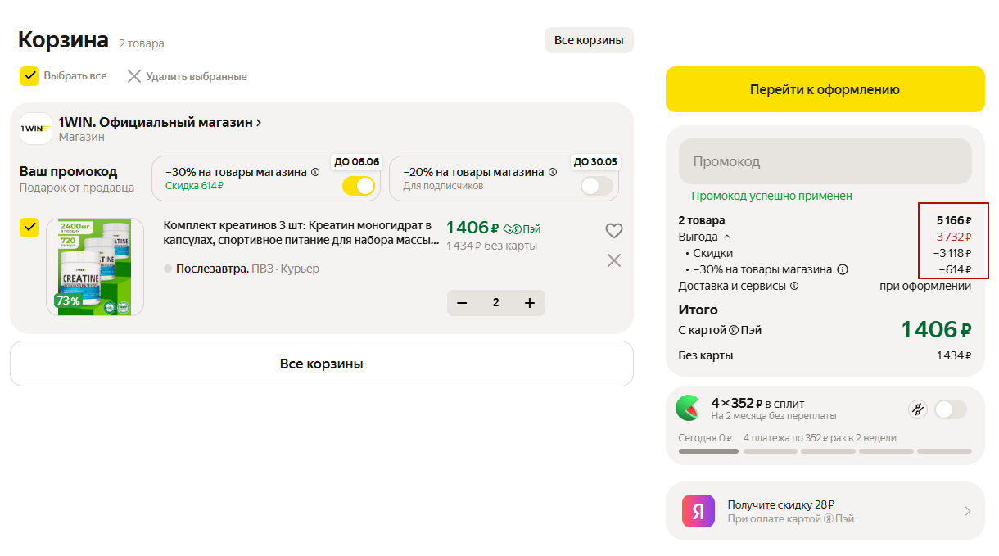The image size is (999, 556).
Task: Click the Скидка 614 ₽ coupon text
Action: 194,186
